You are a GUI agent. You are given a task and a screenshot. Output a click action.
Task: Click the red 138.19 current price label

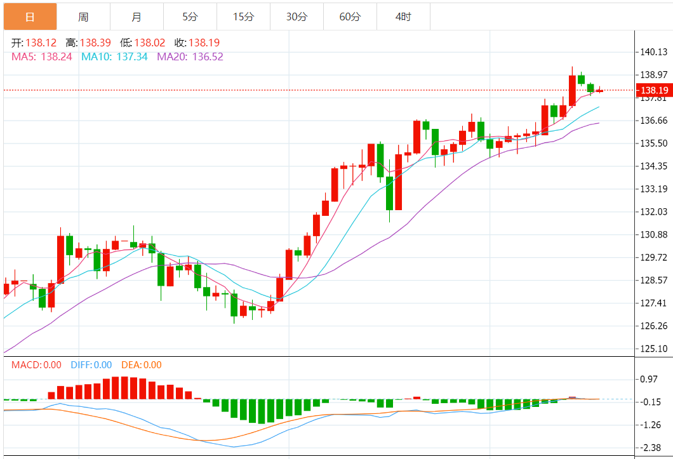coord(654,90)
